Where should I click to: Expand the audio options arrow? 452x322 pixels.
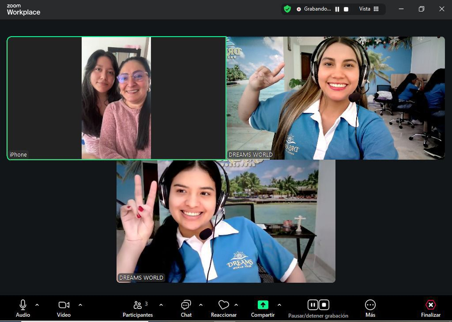pos(37,305)
